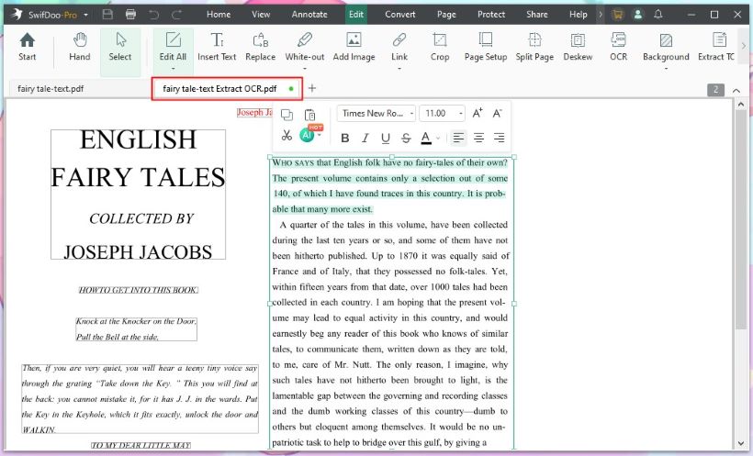Open the AI assistant button

307,136
